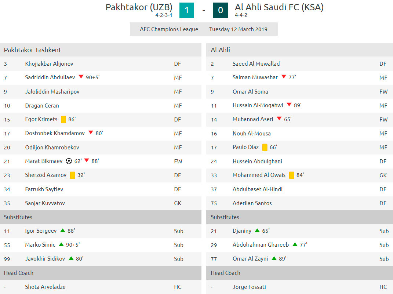Open Omar Al Soma player link
The width and height of the screenshot is (393, 294).
250,92
